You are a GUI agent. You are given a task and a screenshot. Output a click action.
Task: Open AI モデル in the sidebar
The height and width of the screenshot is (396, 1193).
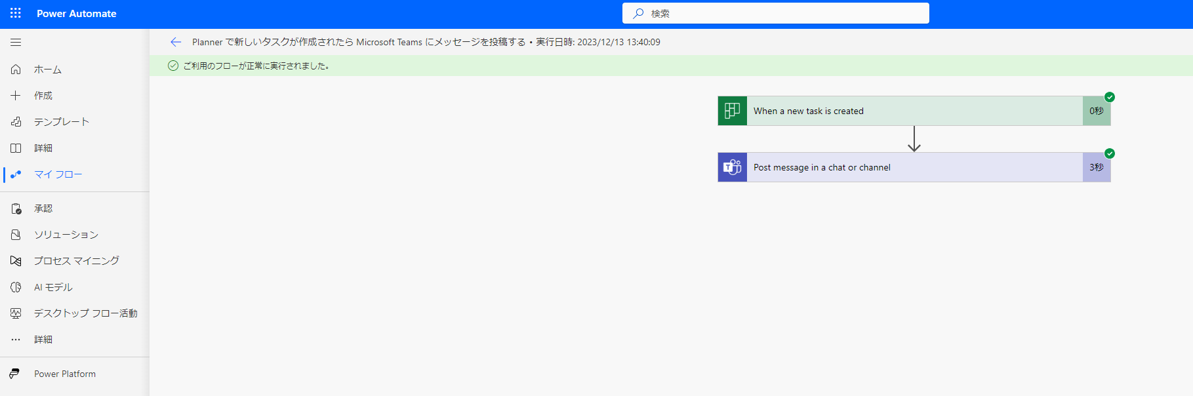53,287
